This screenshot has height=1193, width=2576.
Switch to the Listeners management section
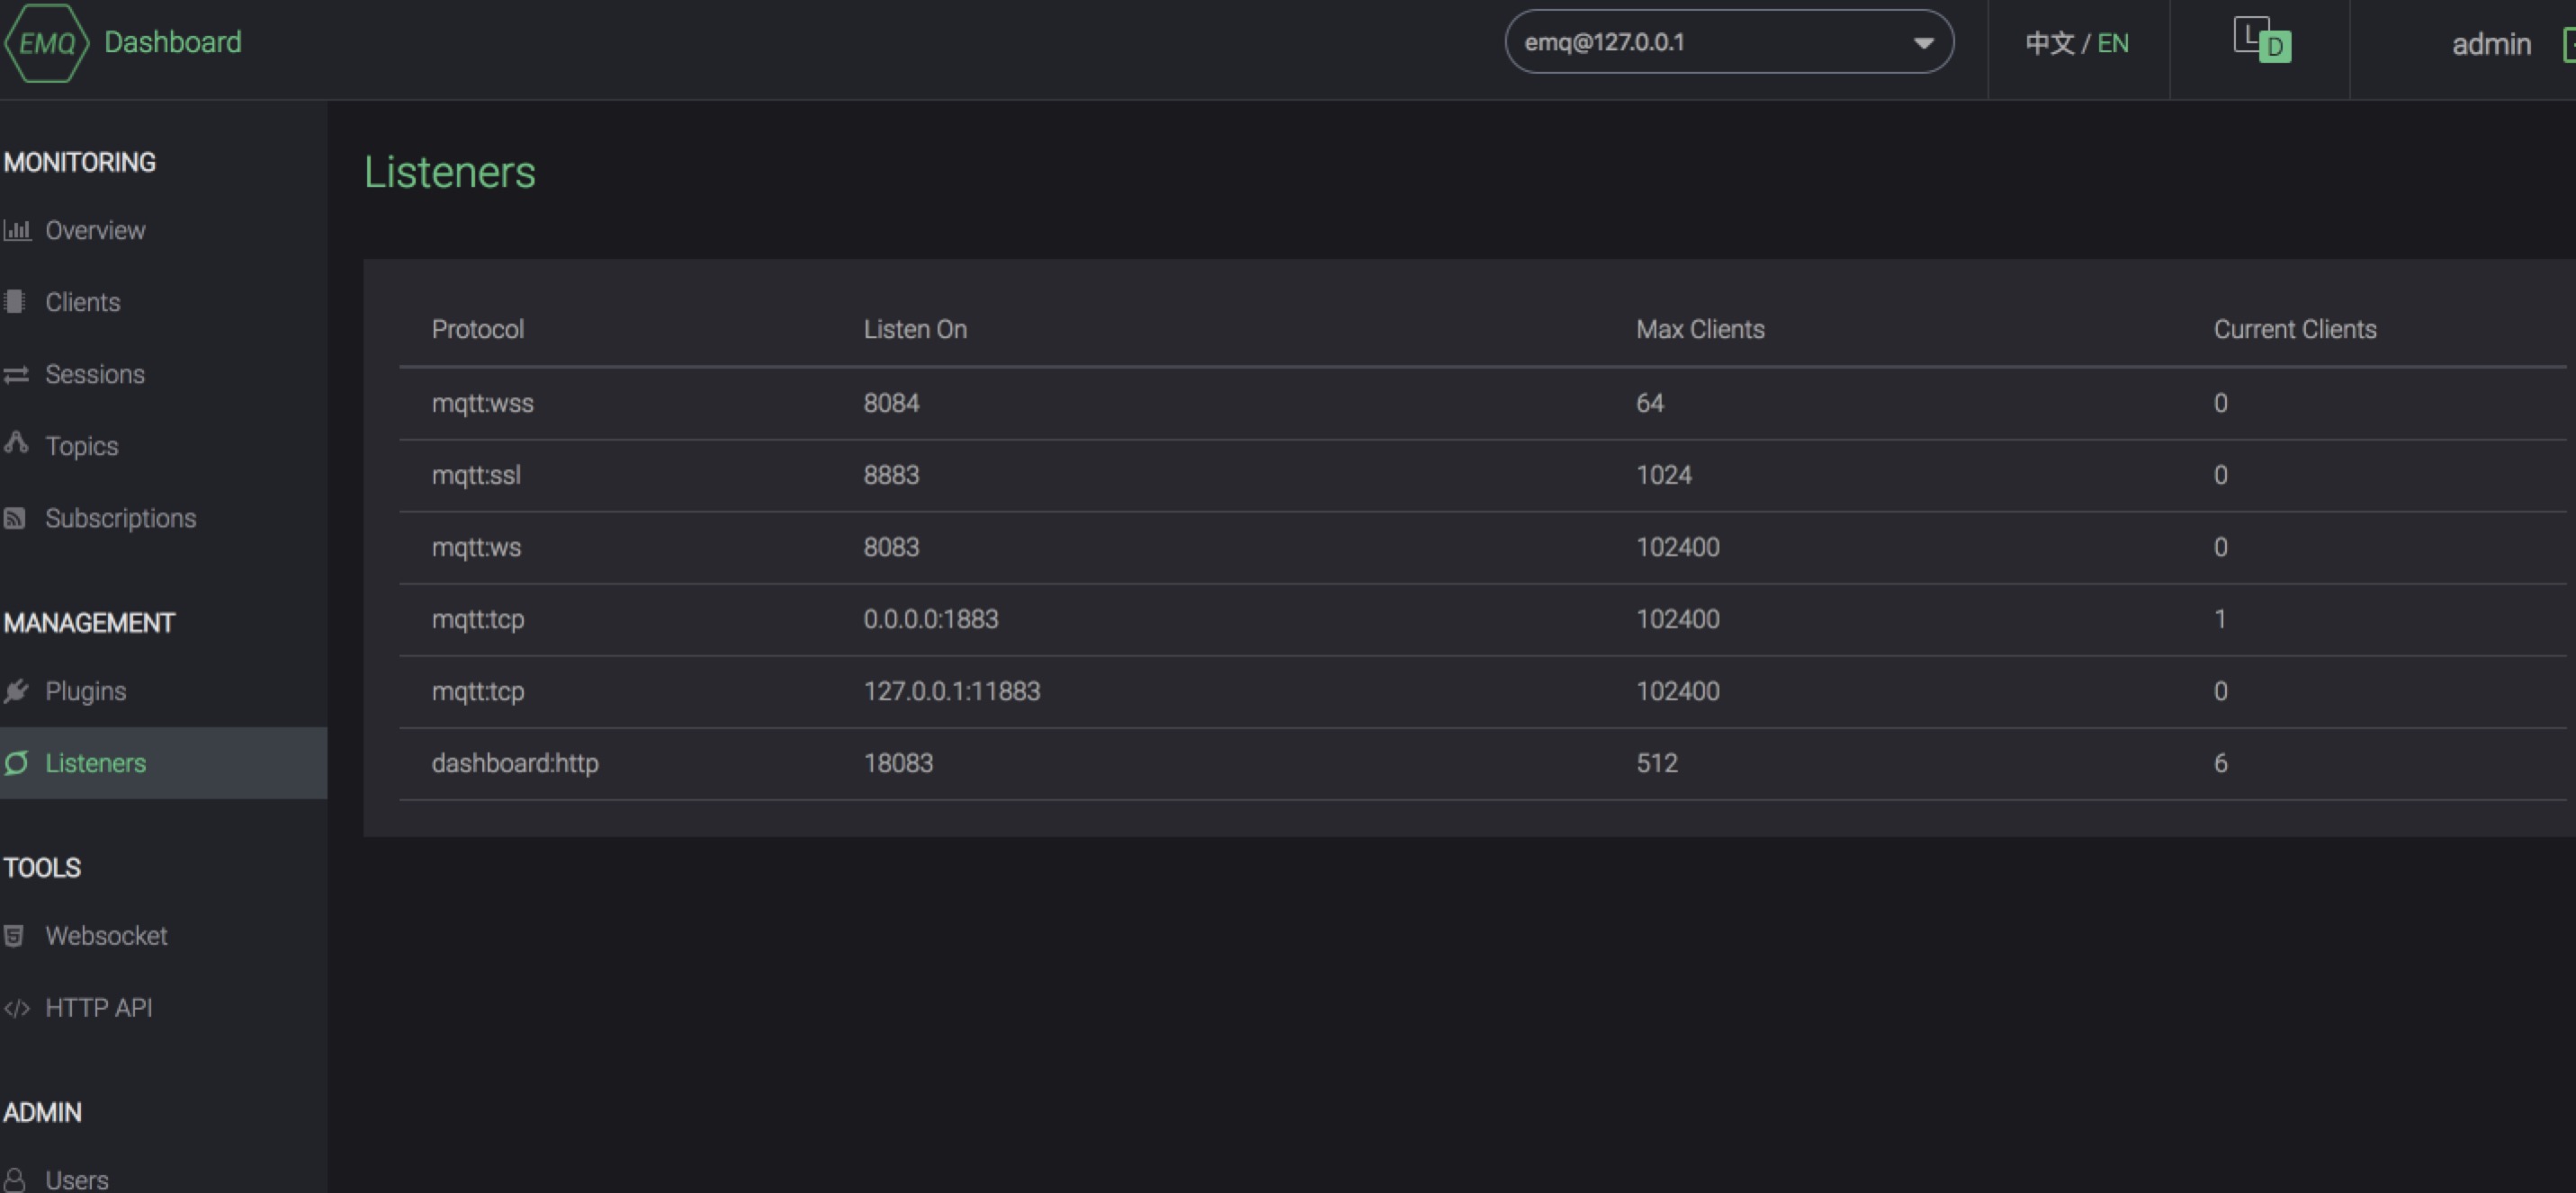(x=95, y=762)
